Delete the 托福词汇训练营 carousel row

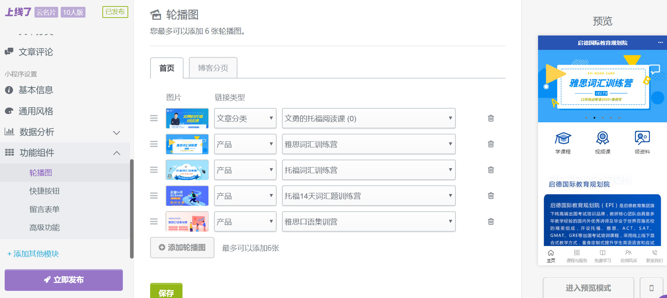point(491,170)
